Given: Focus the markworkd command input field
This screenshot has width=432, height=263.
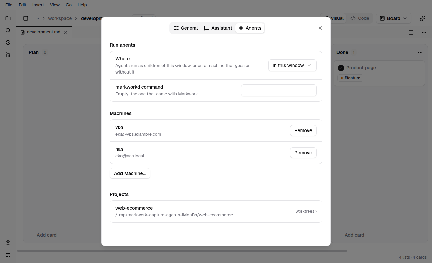Looking at the screenshot, I should 279,90.
